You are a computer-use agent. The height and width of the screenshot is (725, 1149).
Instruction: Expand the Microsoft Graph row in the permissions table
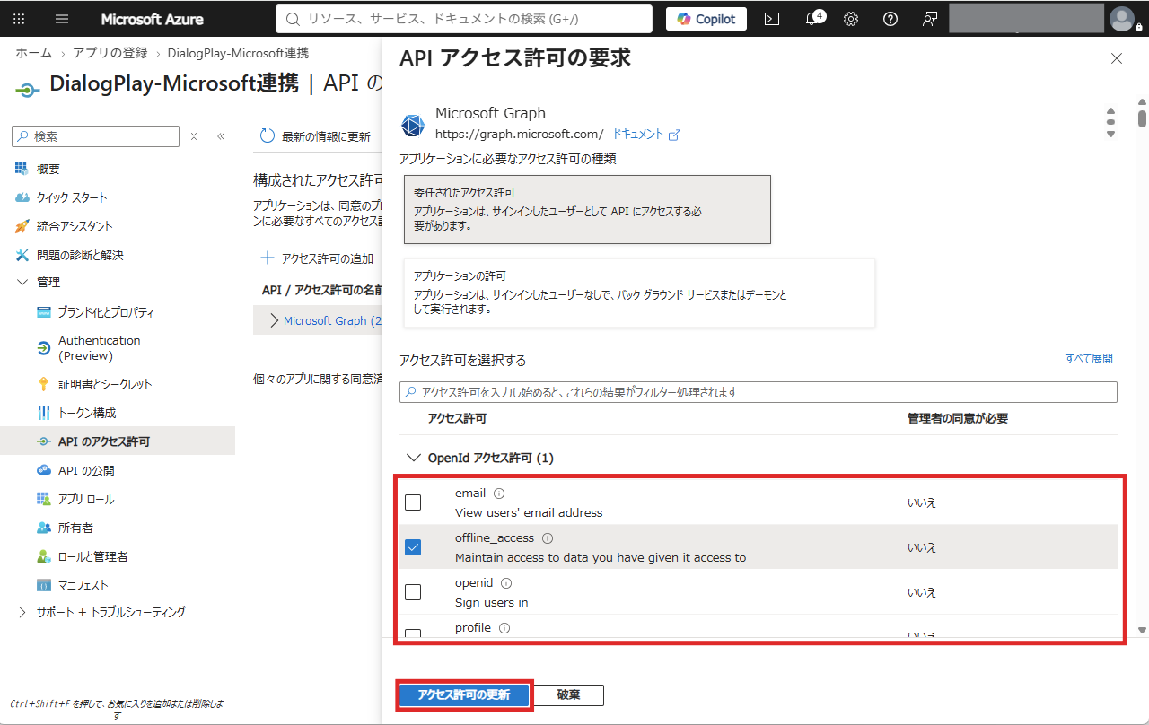coord(275,320)
